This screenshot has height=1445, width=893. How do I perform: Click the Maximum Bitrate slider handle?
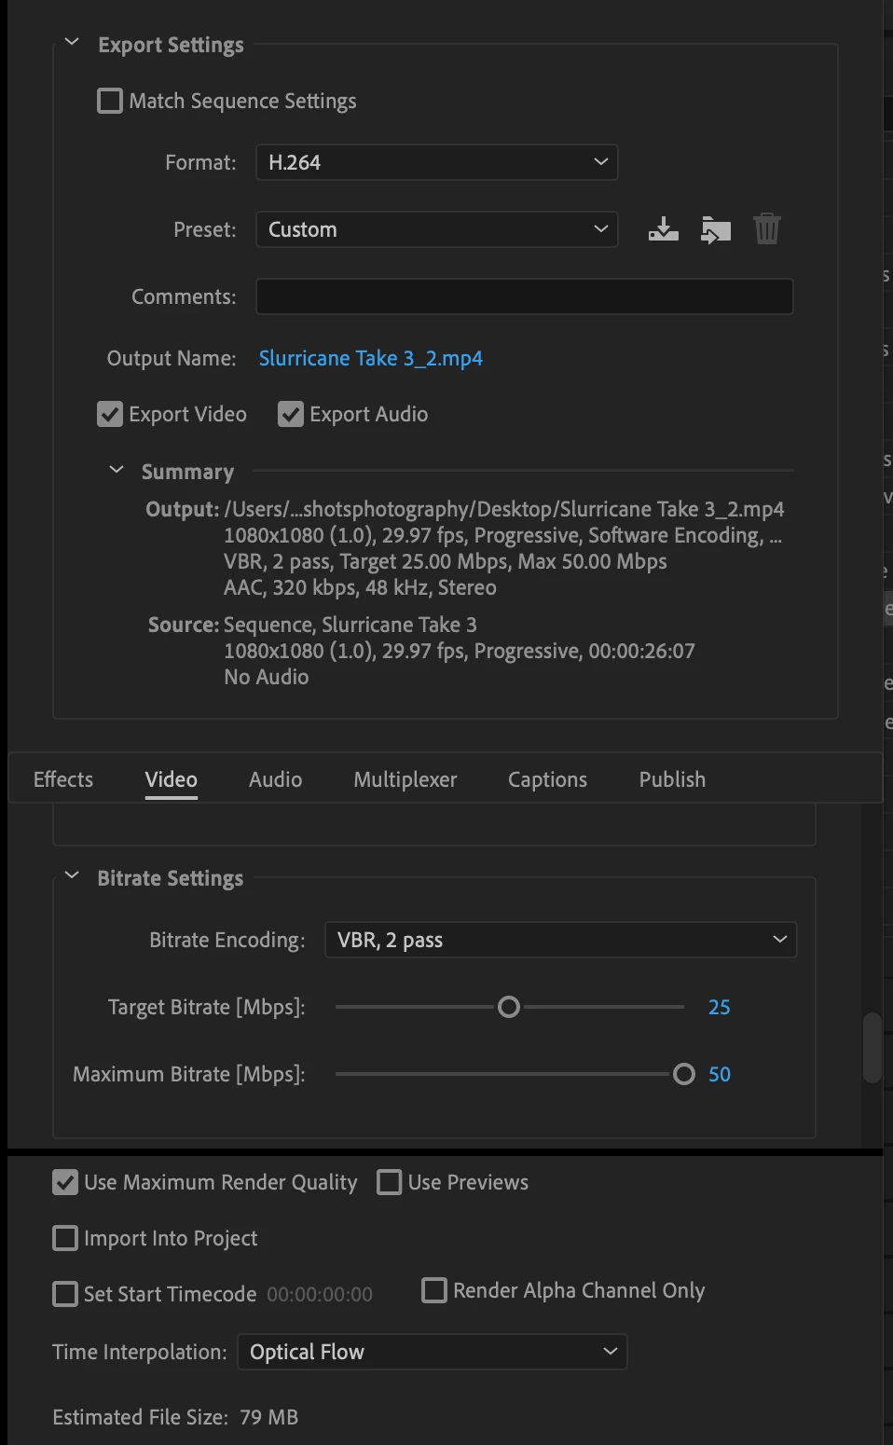684,1074
